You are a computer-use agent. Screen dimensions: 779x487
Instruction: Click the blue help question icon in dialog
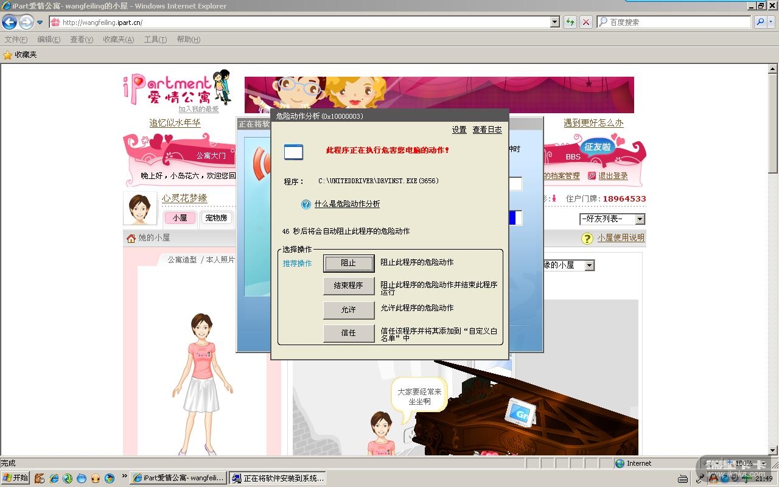pos(306,205)
